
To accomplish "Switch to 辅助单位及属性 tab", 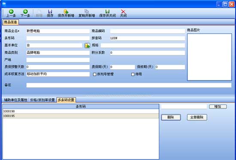I will pos(15,100).
